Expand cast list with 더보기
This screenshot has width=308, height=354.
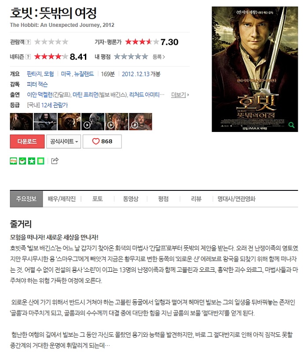click(x=180, y=95)
